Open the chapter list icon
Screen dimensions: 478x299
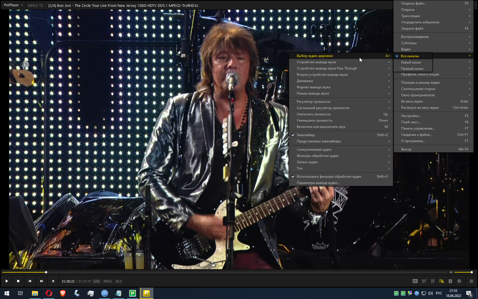450,281
